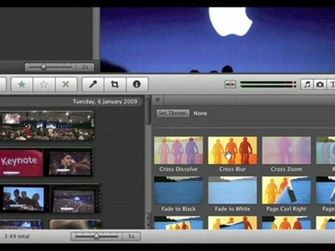Viewport: 335px width, 251px height.
Task: Open the titles browser T icon
Action: (332, 84)
